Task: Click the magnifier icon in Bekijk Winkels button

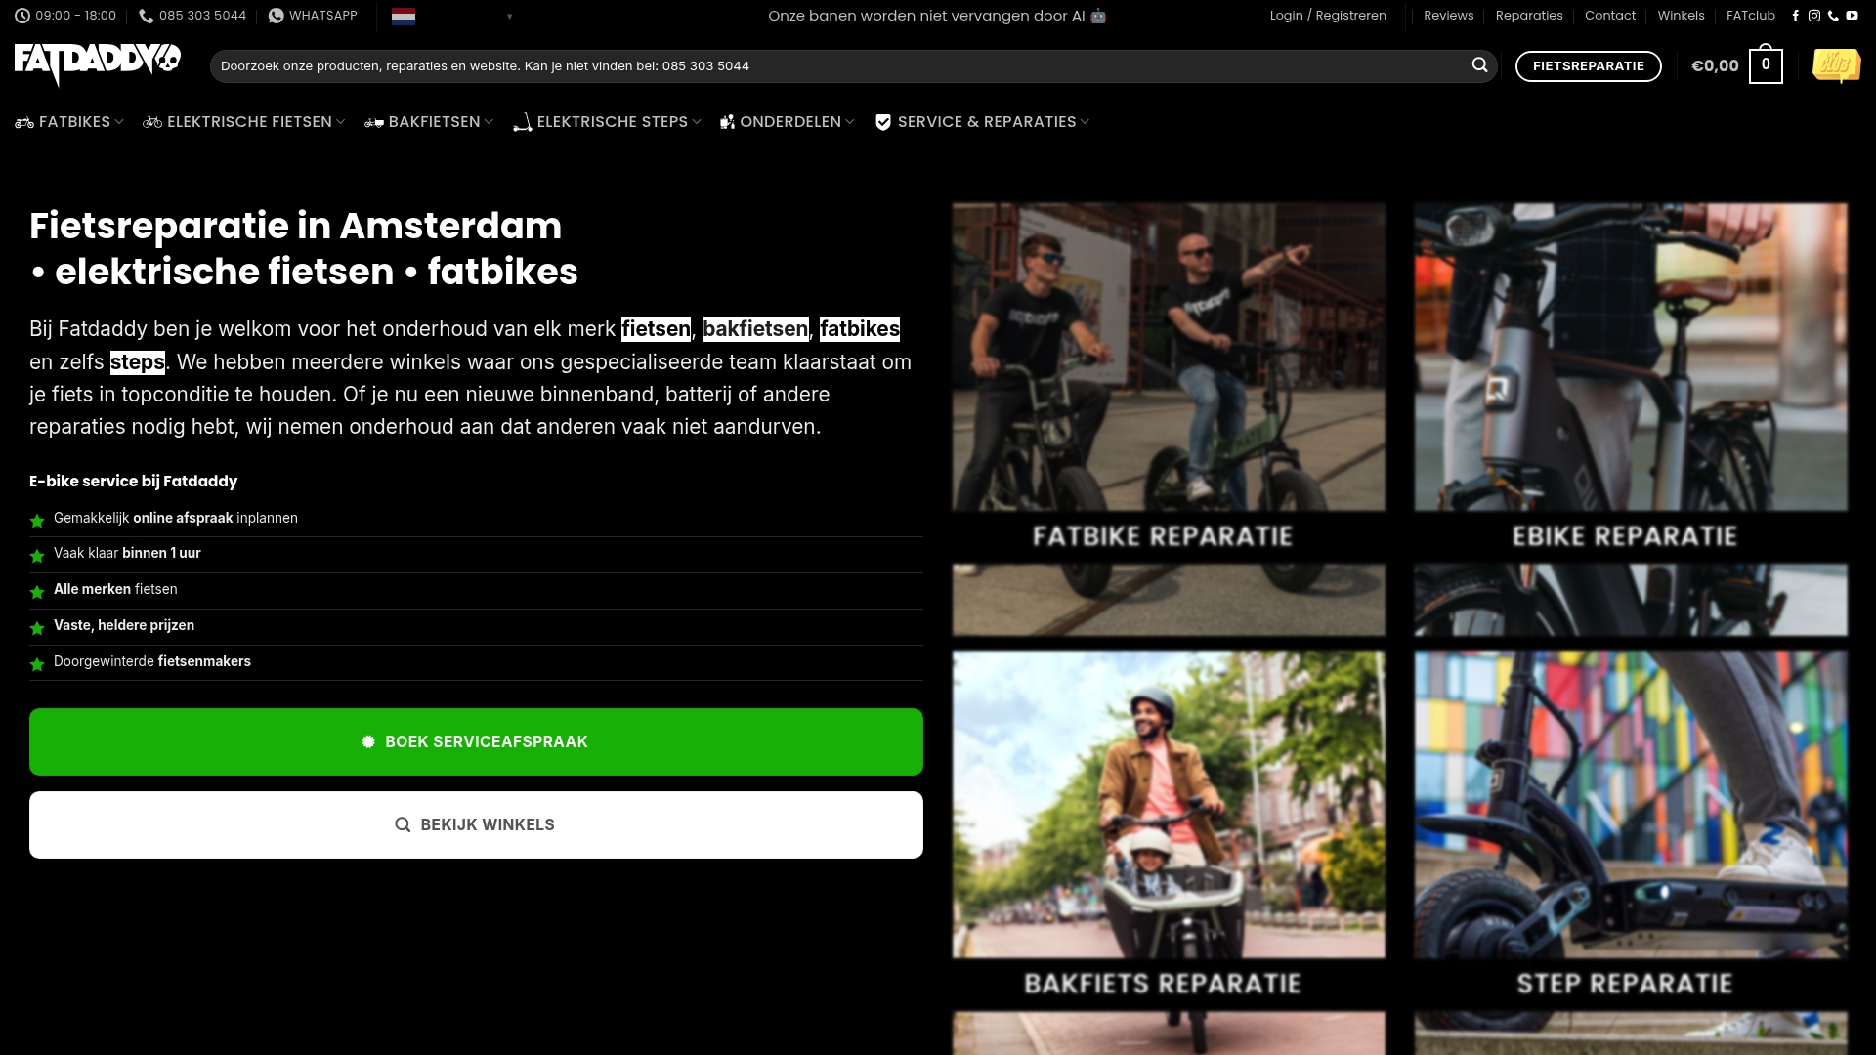Action: 403,825
